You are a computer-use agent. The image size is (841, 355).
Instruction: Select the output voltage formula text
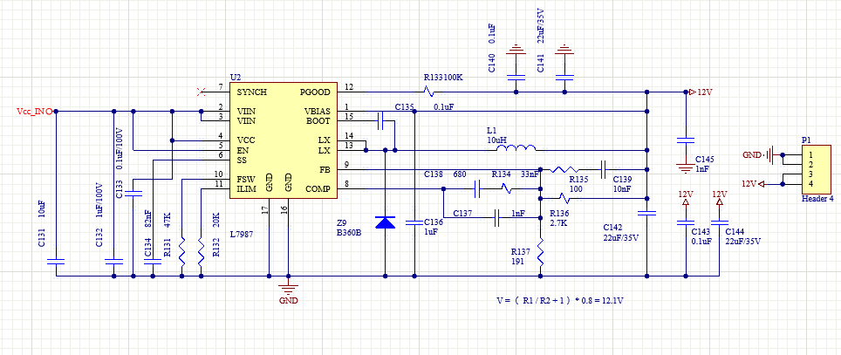(560, 302)
